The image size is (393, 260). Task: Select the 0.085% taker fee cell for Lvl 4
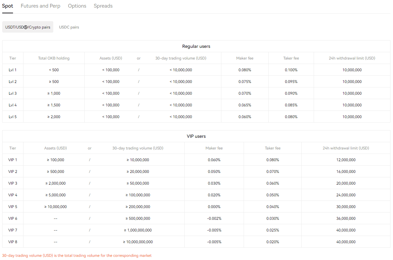point(291,105)
